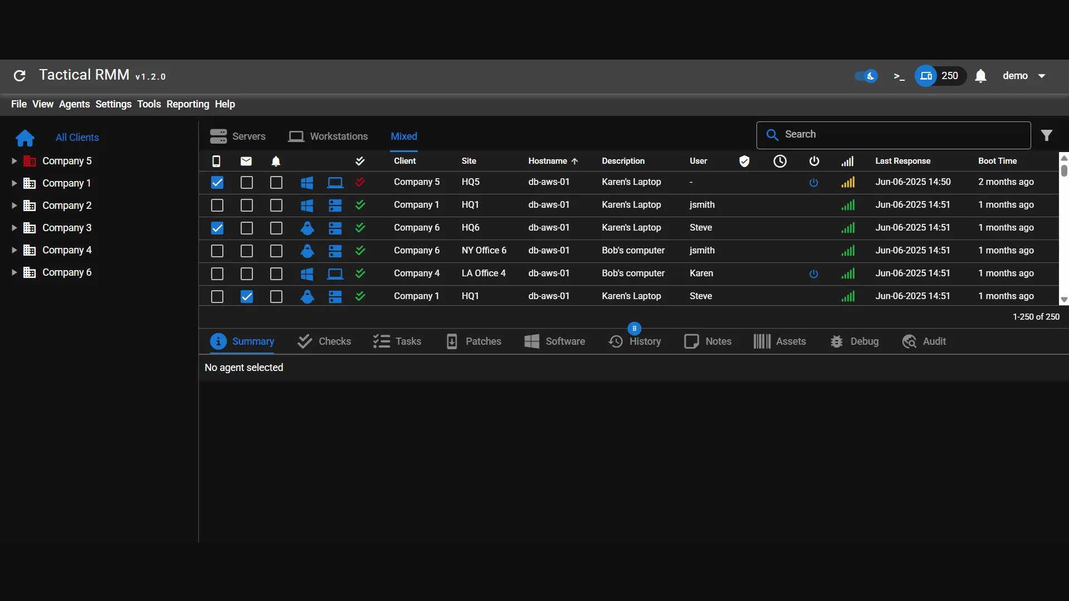Viewport: 1069px width, 601px height.
Task: Open the filter funnel next to search
Action: tap(1046, 135)
